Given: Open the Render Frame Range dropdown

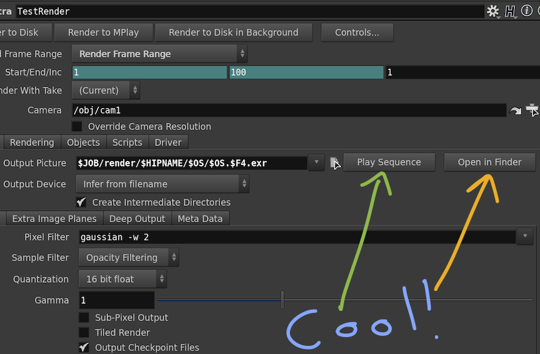Looking at the screenshot, I should click(x=159, y=54).
